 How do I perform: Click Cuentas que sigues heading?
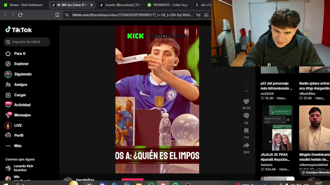tap(20, 159)
